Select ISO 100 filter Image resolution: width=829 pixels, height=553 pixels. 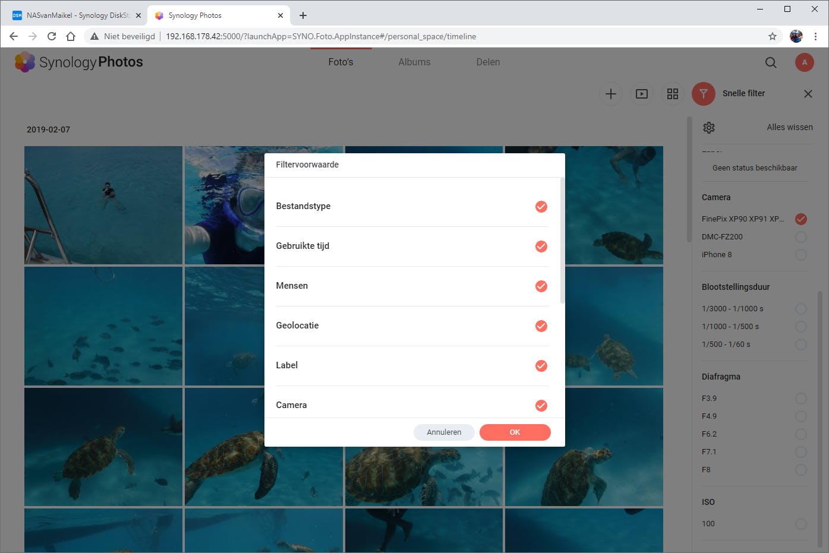[x=801, y=524]
